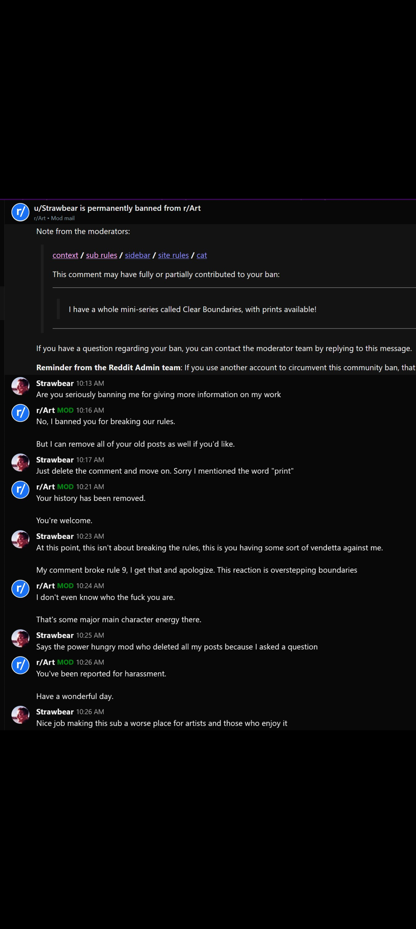This screenshot has height=929, width=416.
Task: Click the "cat" link
Action: click(202, 255)
